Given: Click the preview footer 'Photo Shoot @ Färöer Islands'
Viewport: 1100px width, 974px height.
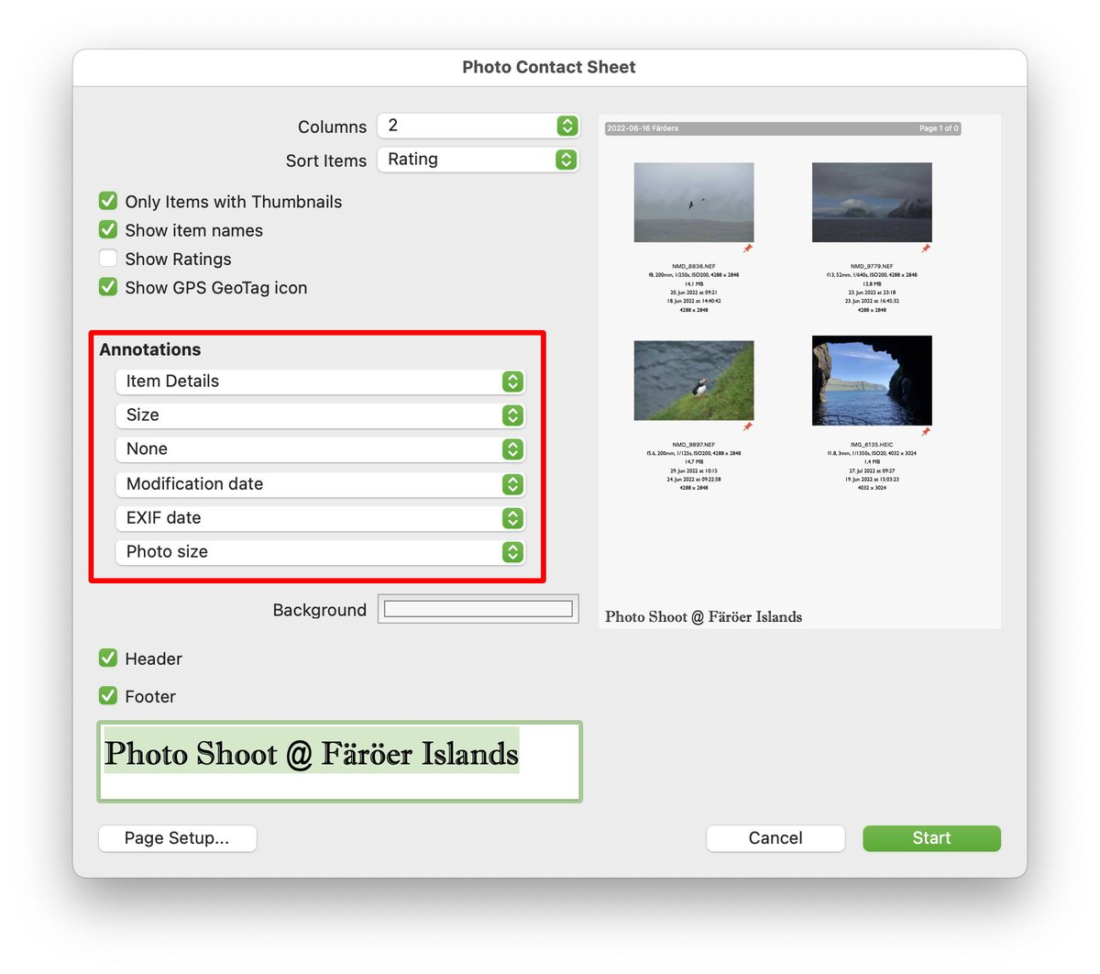Looking at the screenshot, I should point(703,617).
